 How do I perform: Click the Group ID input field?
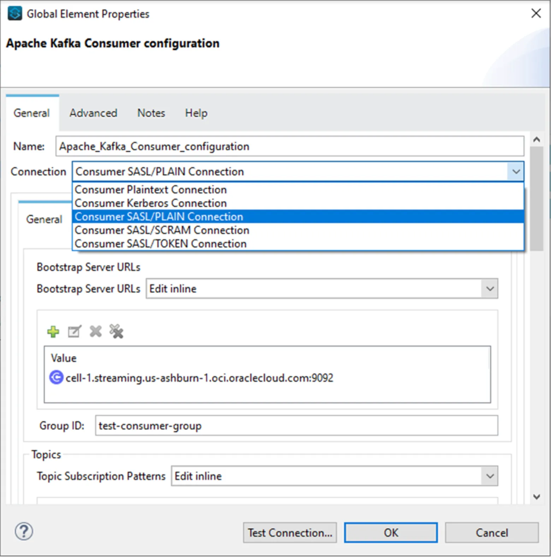(297, 426)
